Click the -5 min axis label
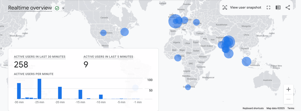This screenshot has width=301, height=111. (x=121, y=102)
